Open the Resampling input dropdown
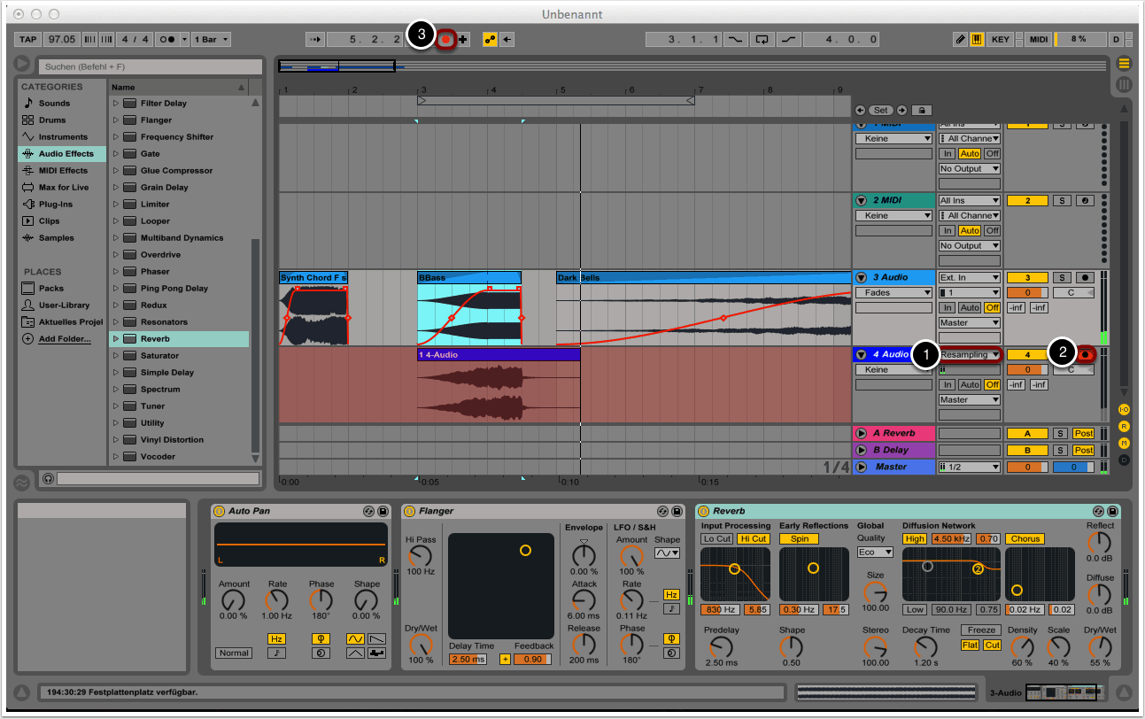 970,355
